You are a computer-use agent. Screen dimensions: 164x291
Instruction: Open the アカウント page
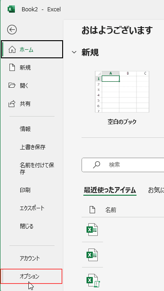(32, 258)
